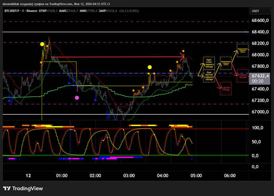Click the small blue triangle in the oscillator pane

pos(192,159)
